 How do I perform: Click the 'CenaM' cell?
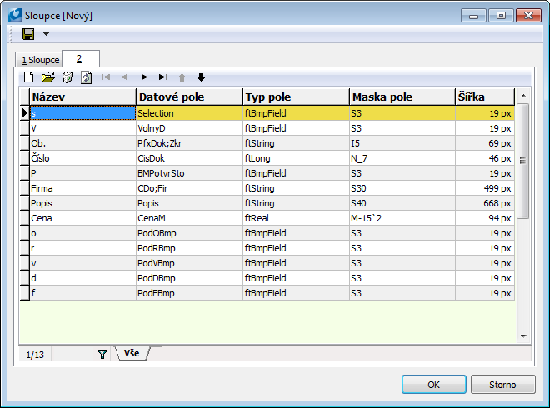[x=189, y=218]
